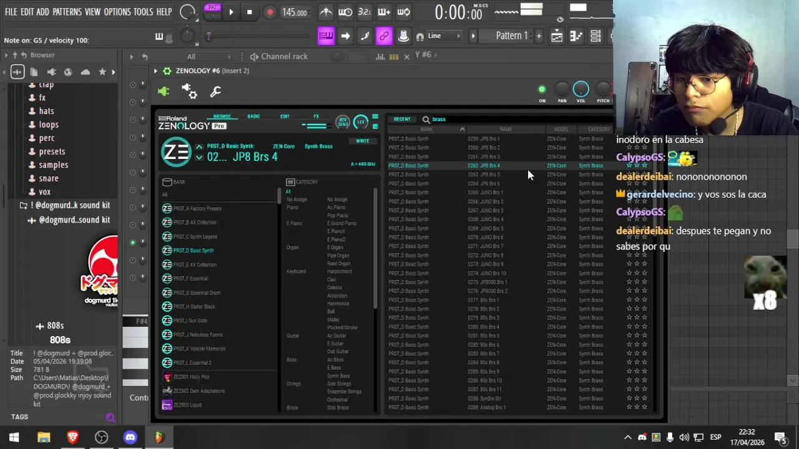Open the TOOLS menu
Viewport: 799px width, 449px height.
(143, 12)
